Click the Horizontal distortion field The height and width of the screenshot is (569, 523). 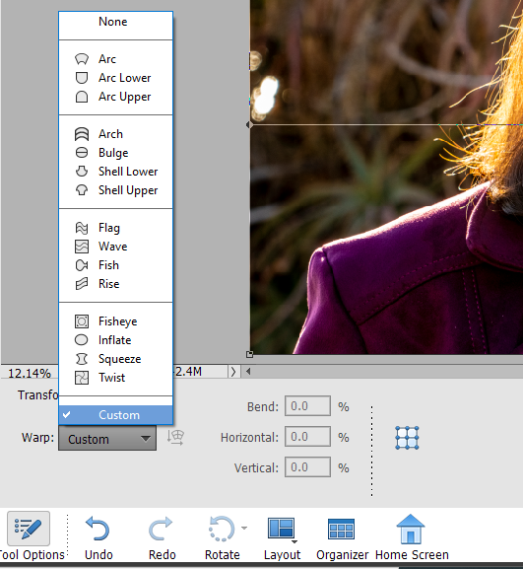pyautogui.click(x=307, y=437)
